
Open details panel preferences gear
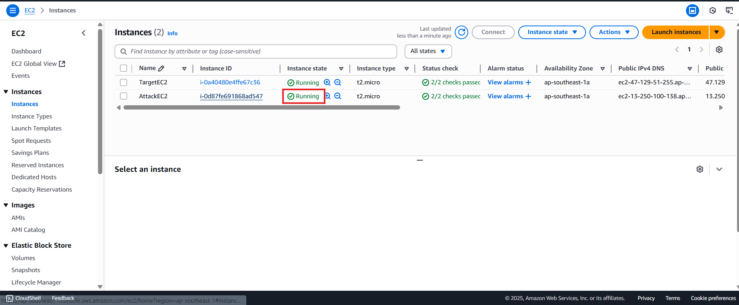point(700,169)
